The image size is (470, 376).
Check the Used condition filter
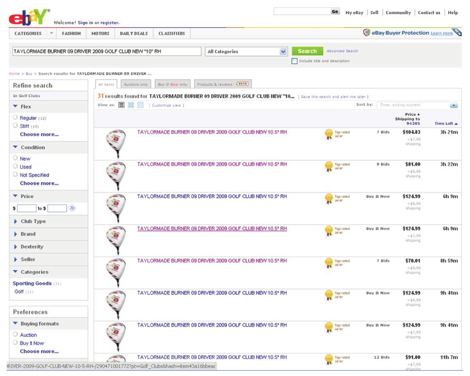tap(15, 166)
